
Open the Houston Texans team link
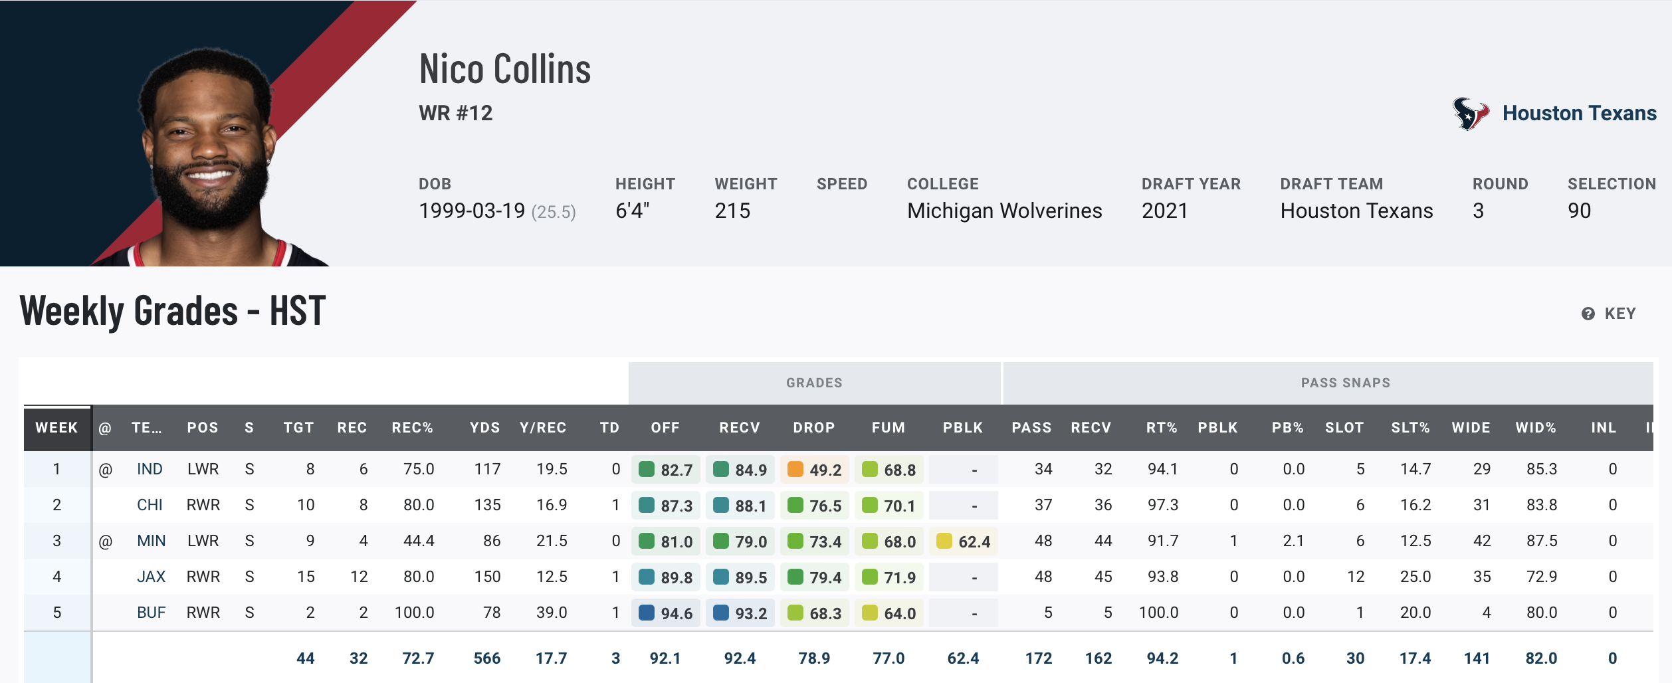click(1579, 114)
